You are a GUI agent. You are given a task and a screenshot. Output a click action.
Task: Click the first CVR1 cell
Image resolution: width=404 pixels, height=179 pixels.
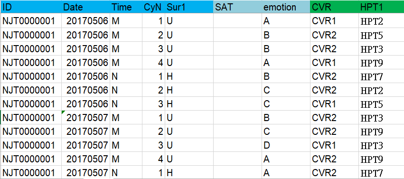point(334,21)
